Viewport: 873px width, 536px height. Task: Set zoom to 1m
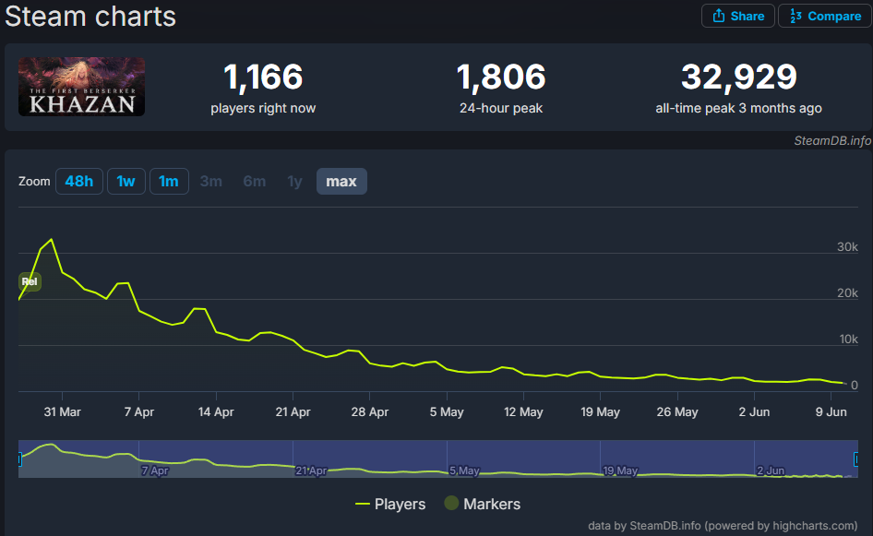coord(168,181)
